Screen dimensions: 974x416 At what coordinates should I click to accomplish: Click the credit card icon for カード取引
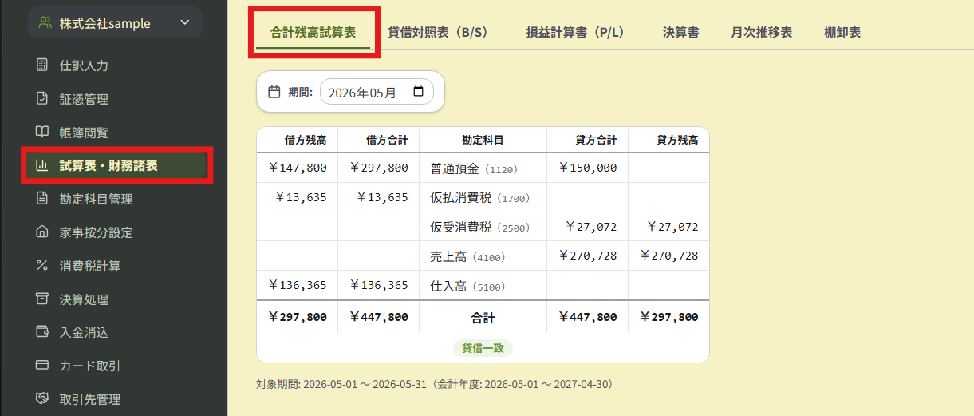42,366
